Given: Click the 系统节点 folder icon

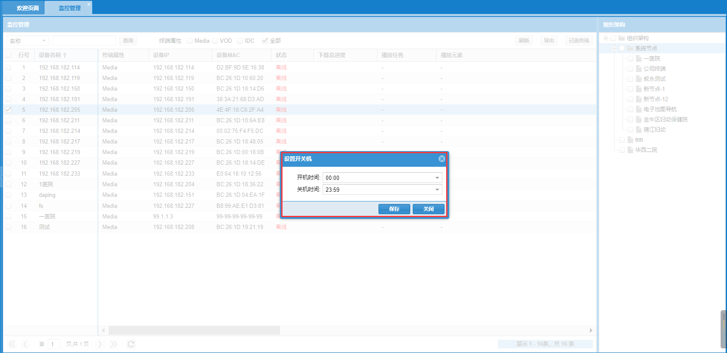Looking at the screenshot, I should point(630,48).
